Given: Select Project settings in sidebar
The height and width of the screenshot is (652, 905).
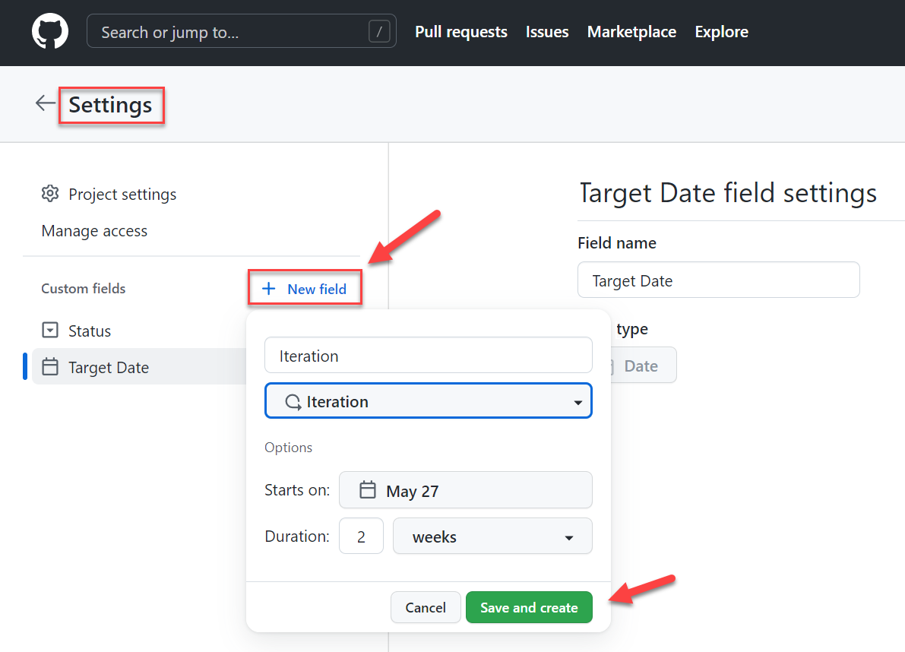Looking at the screenshot, I should pos(109,194).
